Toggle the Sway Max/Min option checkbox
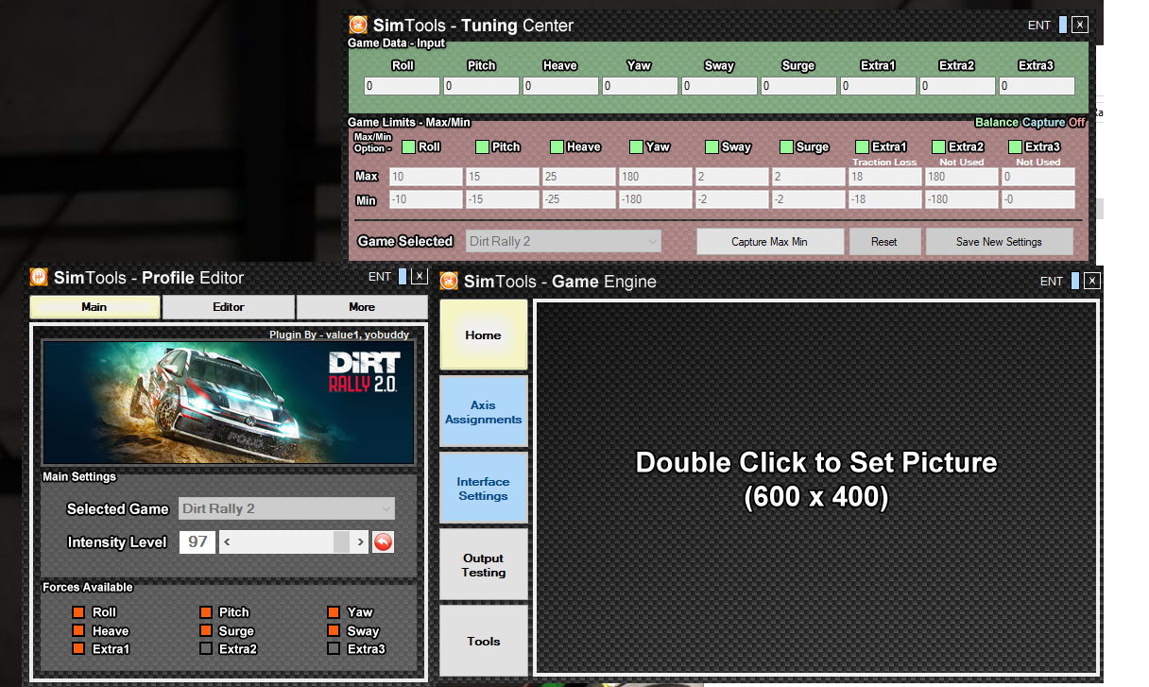1149x687 pixels. [712, 146]
